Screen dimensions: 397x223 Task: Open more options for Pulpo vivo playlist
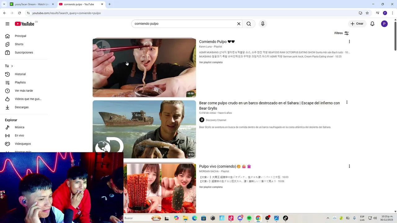pyautogui.click(x=349, y=166)
